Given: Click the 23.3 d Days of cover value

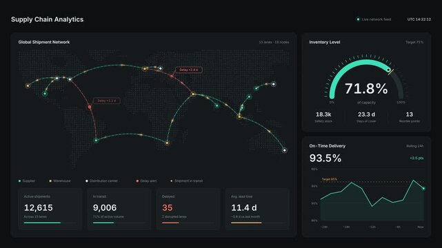Looking at the screenshot, I should [366, 114].
